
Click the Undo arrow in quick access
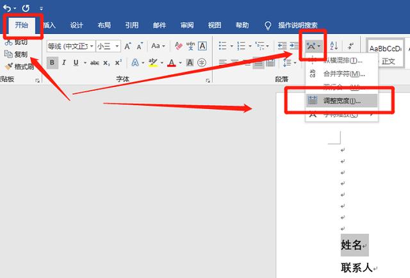coord(7,8)
